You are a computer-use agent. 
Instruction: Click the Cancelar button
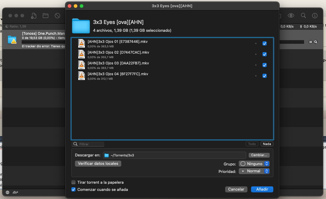(236, 189)
